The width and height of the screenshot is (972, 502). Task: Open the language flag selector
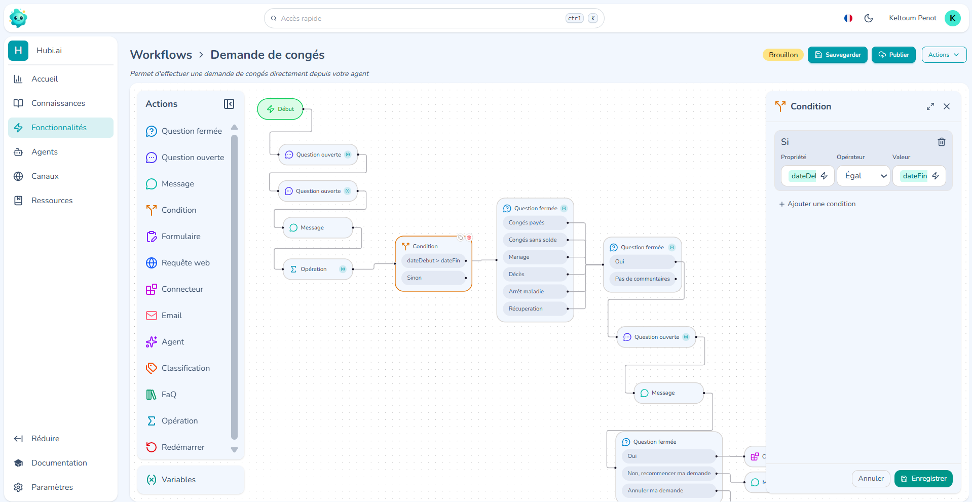[848, 18]
